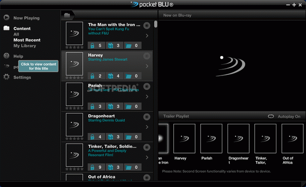The height and width of the screenshot is (187, 306).
Task: Expand Tinker, Tailor details chevron
Action: (147, 157)
